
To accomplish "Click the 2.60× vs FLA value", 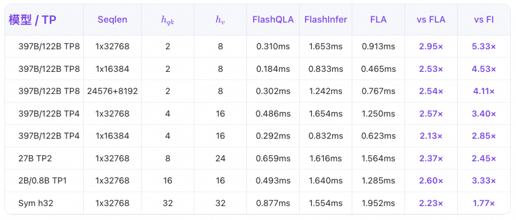I will [x=431, y=181].
